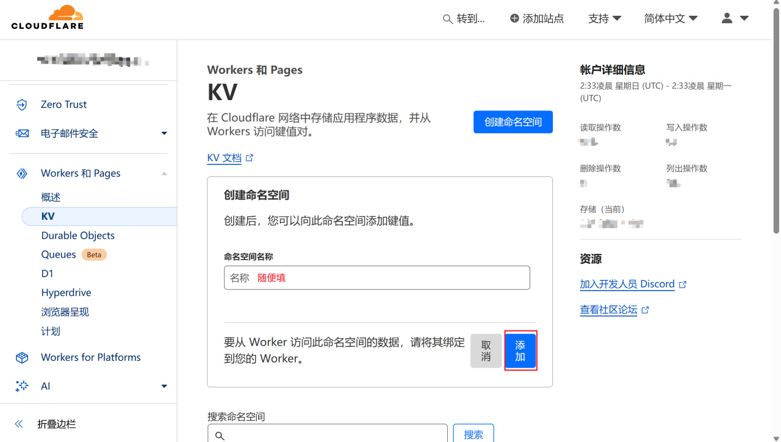This screenshot has height=442, width=781.
Task: Select Durable Objects in sidebar
Action: [78, 236]
